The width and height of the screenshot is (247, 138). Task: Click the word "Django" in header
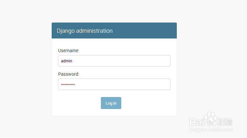coord(66,31)
